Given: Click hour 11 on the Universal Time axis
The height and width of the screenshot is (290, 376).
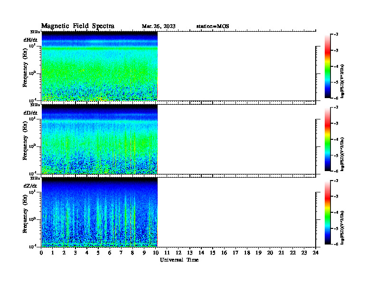Looking at the screenshot, I should 167,253.
